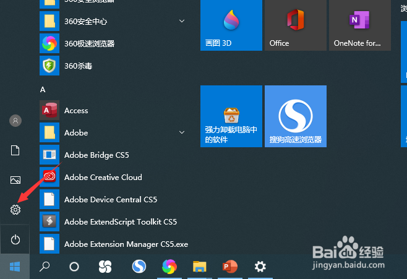The width and height of the screenshot is (407, 279).
Task: Expand the Adobe folder chevron
Action: tap(182, 132)
